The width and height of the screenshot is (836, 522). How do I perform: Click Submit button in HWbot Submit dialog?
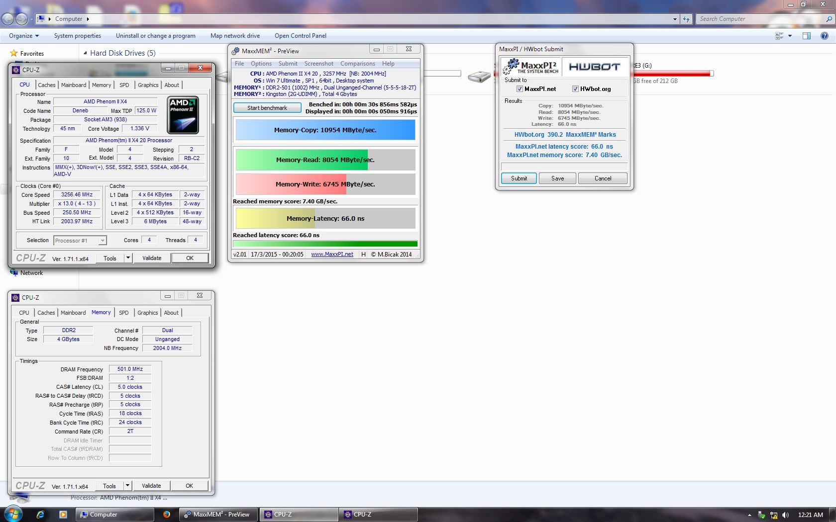coord(519,178)
